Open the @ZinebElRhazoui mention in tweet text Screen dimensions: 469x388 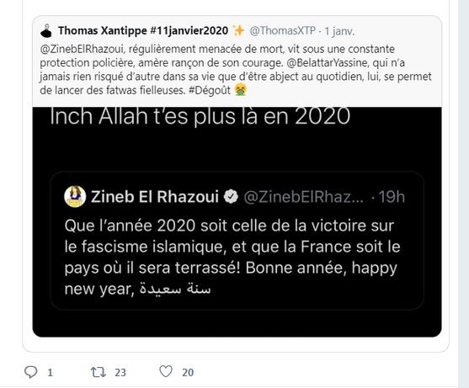pyautogui.click(x=83, y=49)
